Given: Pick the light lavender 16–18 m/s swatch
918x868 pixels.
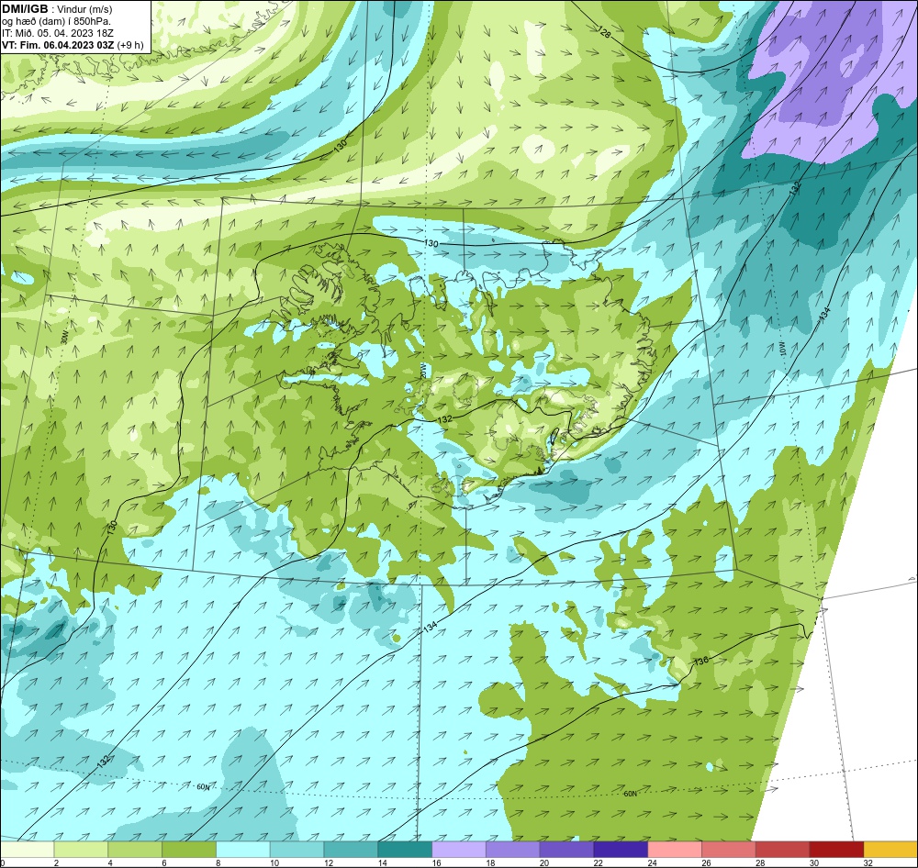Looking at the screenshot, I should point(459,850).
